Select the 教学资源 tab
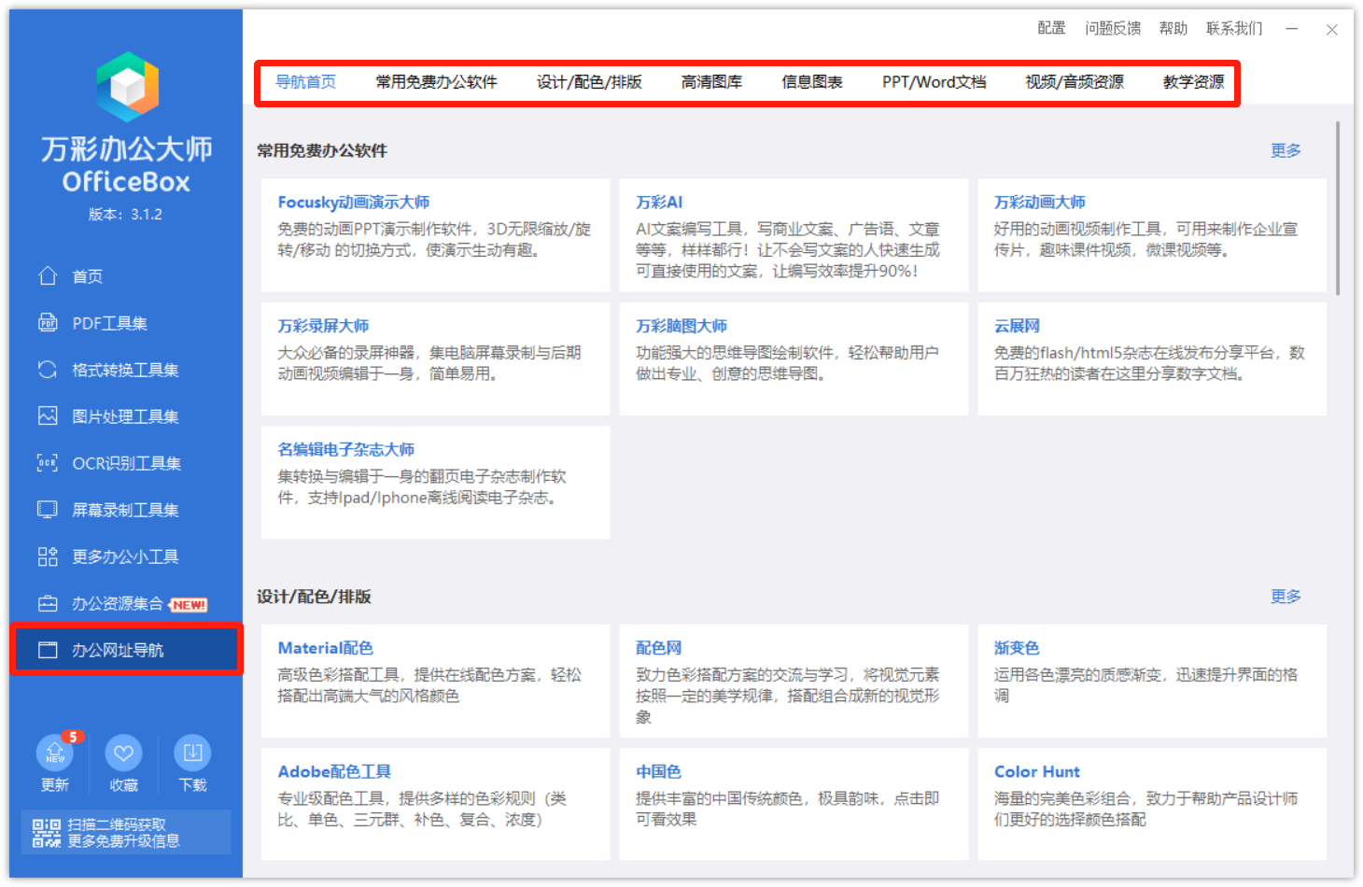The height and width of the screenshot is (887, 1363). click(x=1194, y=82)
